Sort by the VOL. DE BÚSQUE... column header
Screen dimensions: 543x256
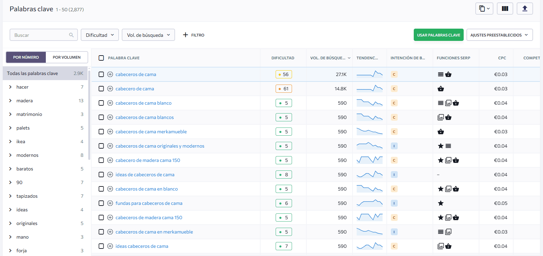(330, 58)
